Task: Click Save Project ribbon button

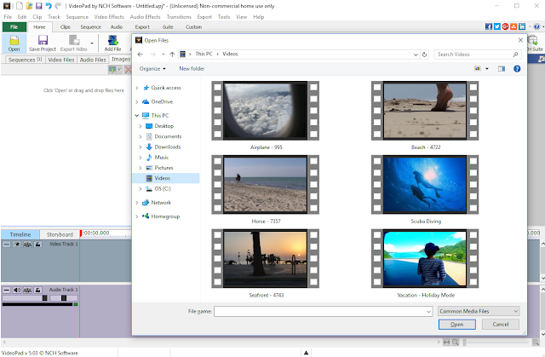Action: tap(43, 43)
